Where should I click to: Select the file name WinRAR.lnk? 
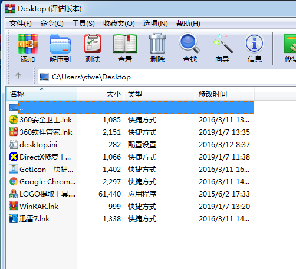tap(39, 207)
